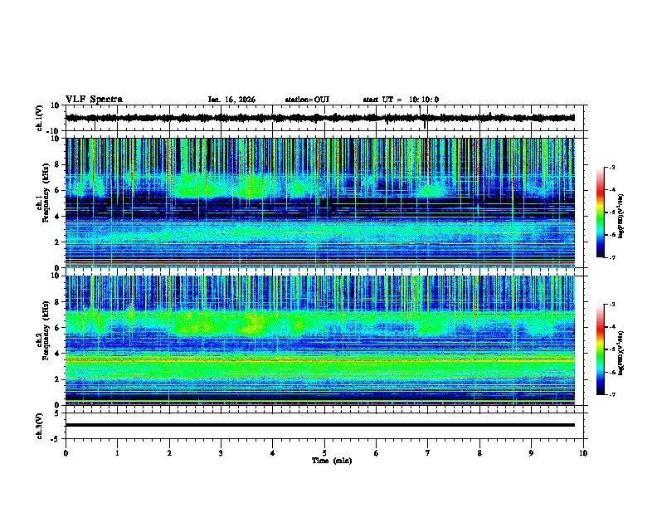Click the ch.3 flat voltage trace line
Screen dimensions: 657x508
(x=320, y=425)
